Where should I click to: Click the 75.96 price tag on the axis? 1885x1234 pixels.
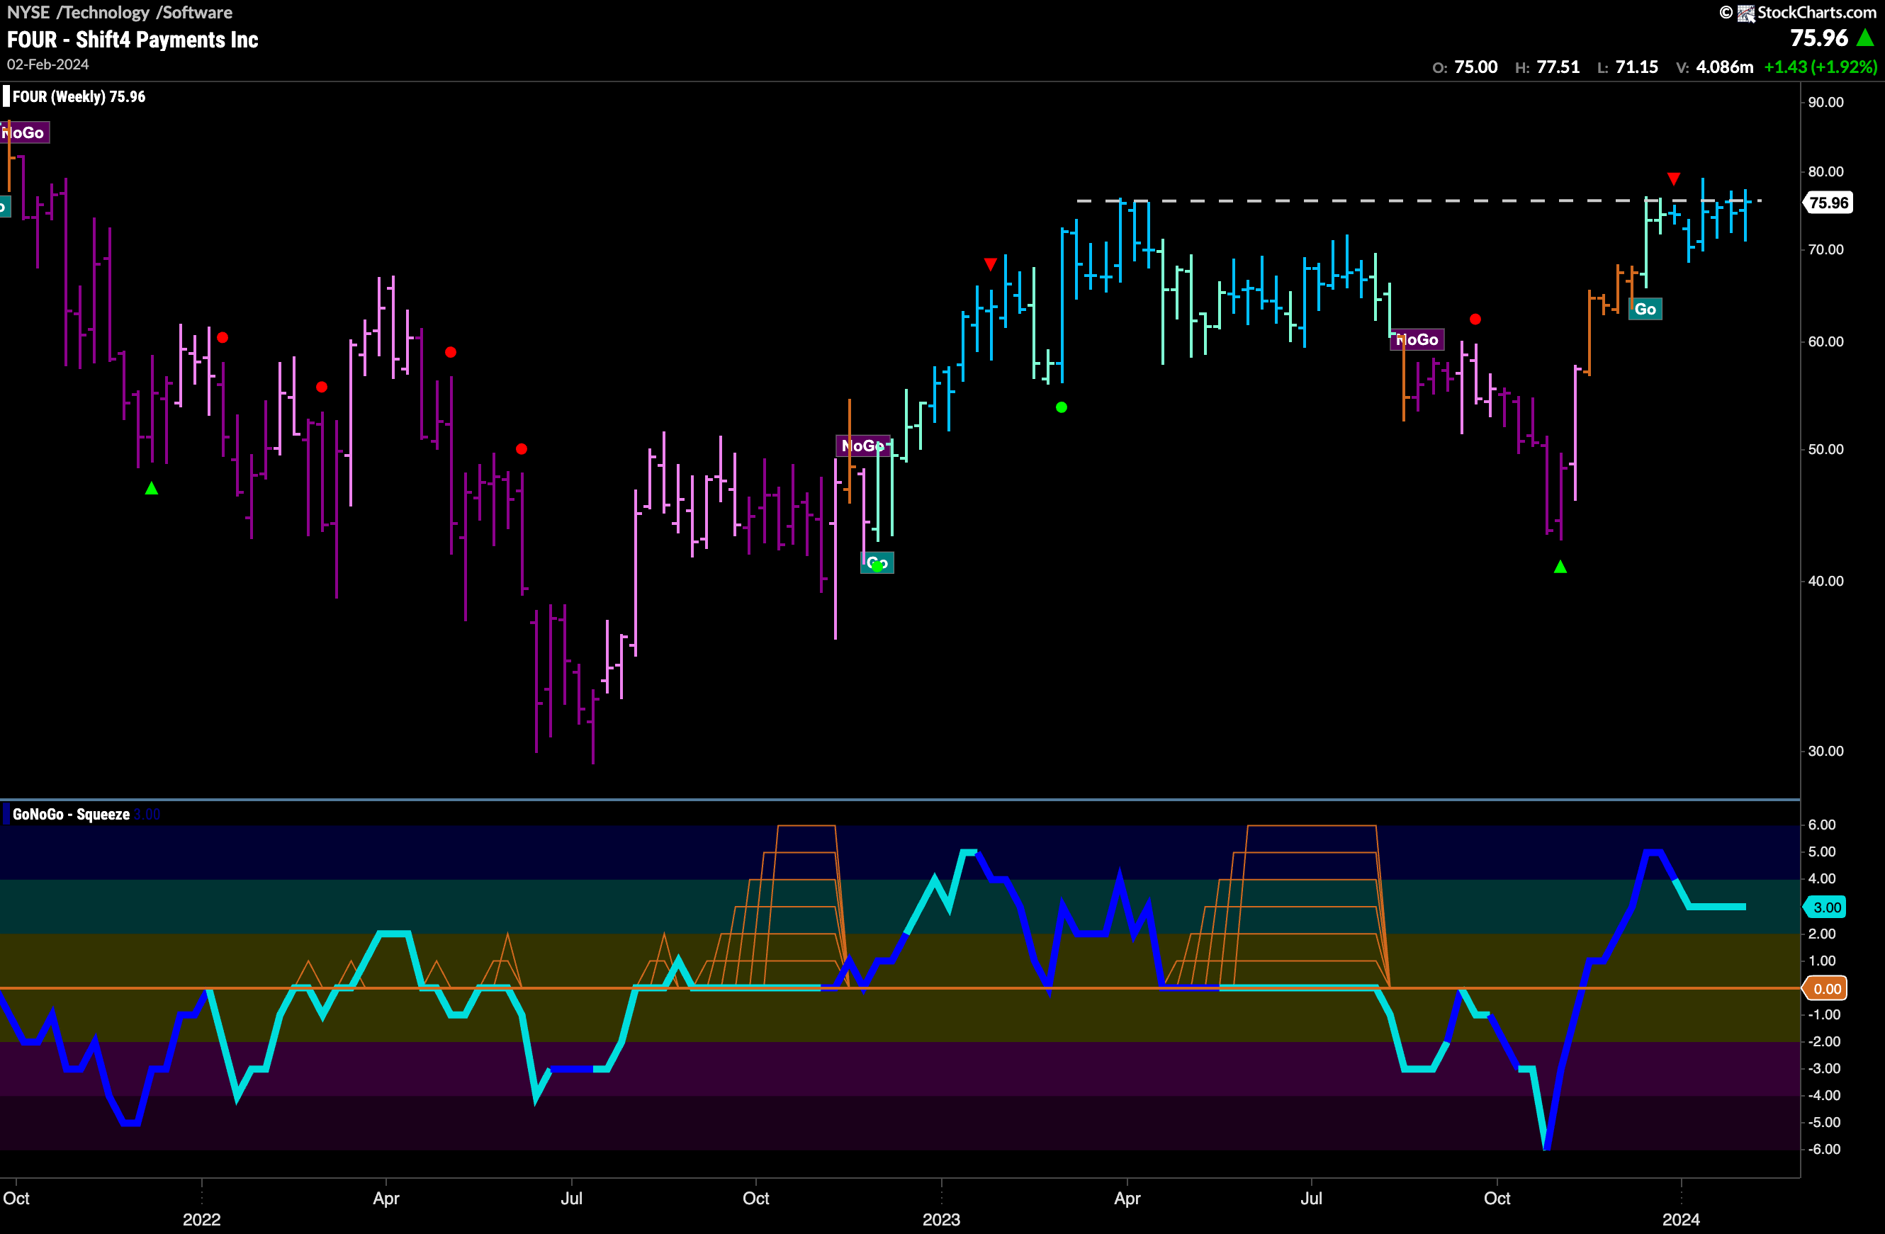[1828, 203]
